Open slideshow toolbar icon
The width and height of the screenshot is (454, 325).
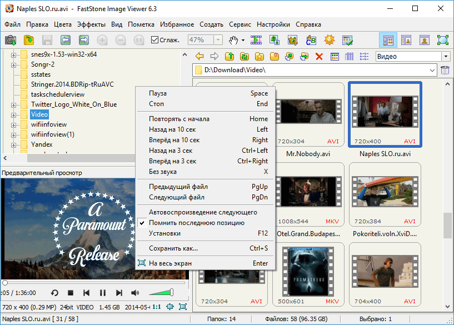click(256, 40)
